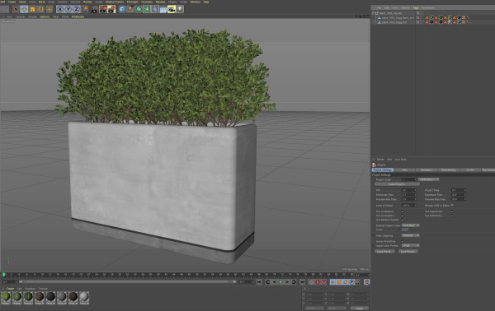Toggle the Use Animation checkbox
The width and height of the screenshot is (495, 311).
403,211
